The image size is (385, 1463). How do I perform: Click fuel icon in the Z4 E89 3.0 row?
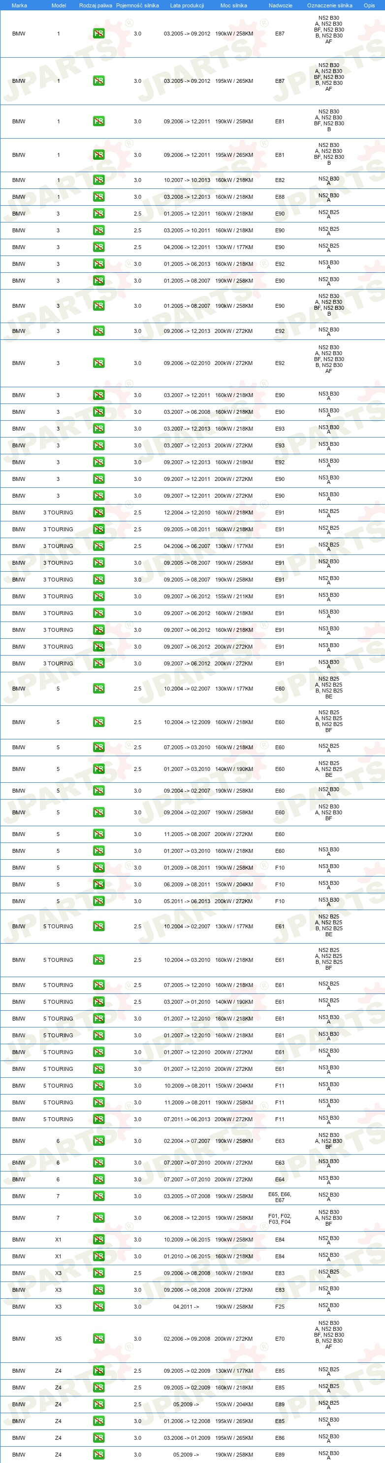98,1455
